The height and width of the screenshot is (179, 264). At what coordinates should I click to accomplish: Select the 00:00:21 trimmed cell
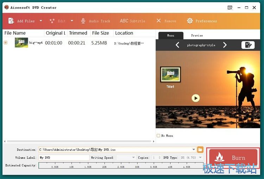click(x=77, y=43)
